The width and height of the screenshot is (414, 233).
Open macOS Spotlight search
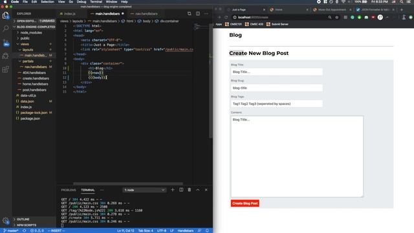click(401, 1)
